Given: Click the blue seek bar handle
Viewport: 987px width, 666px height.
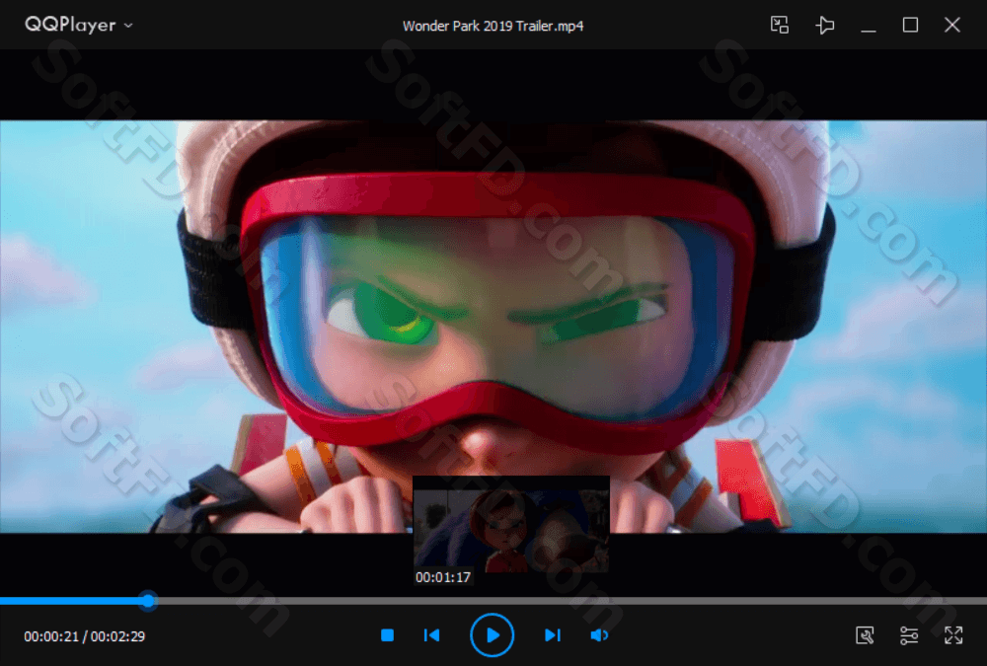Looking at the screenshot, I should click(x=148, y=601).
